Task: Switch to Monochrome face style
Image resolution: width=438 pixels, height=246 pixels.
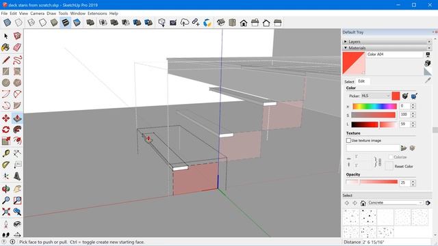Action: pos(77,23)
